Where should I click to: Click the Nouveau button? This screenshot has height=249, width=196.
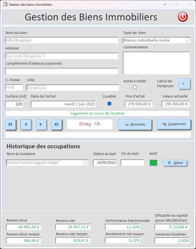(135, 124)
